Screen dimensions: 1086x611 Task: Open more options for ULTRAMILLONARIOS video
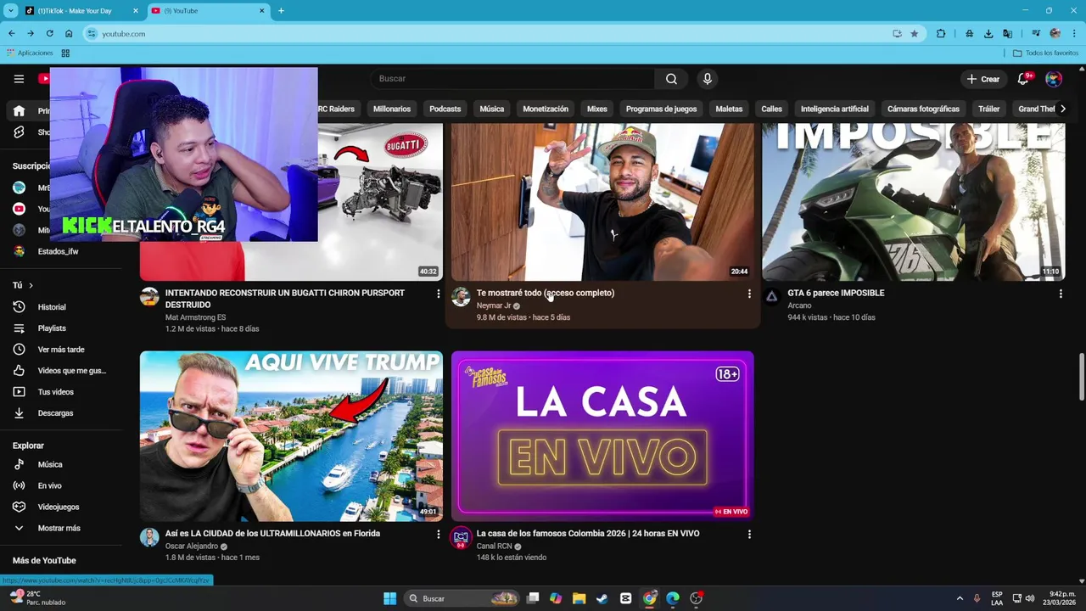tap(439, 535)
